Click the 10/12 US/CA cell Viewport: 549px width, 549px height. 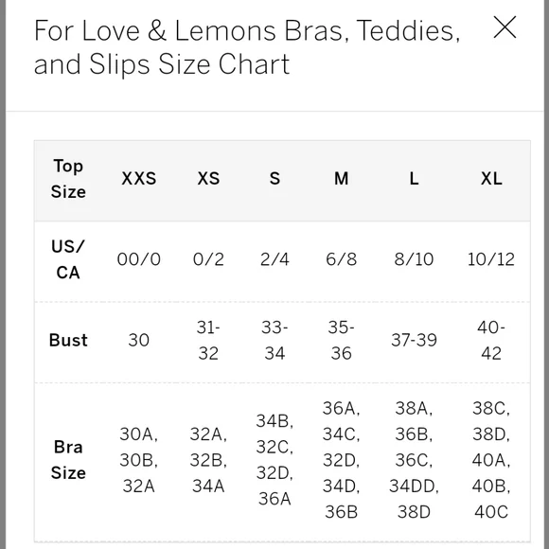(491, 259)
